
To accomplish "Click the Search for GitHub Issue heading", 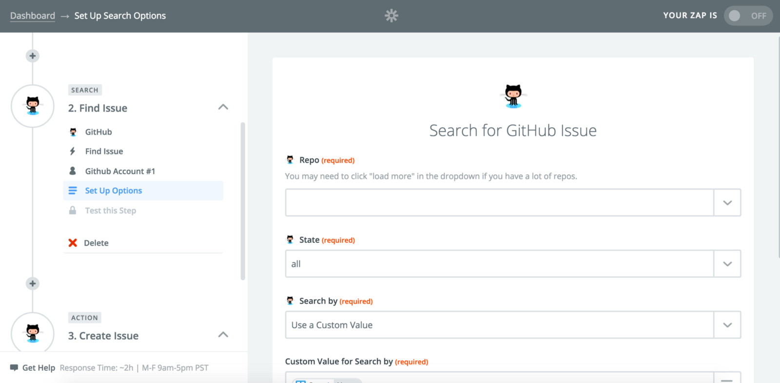I will point(513,130).
